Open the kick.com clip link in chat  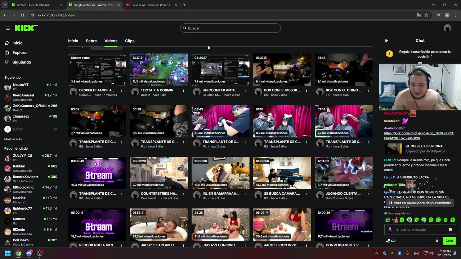[x=419, y=136]
